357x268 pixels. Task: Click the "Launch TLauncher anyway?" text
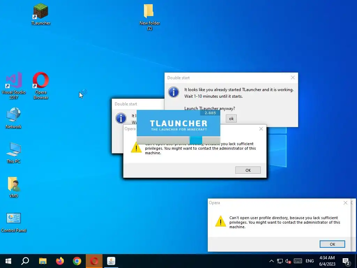coord(210,109)
